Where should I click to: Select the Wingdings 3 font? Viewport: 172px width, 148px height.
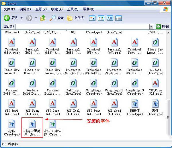135,87
